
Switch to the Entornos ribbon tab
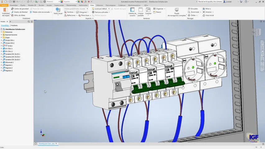tap(100, 5)
